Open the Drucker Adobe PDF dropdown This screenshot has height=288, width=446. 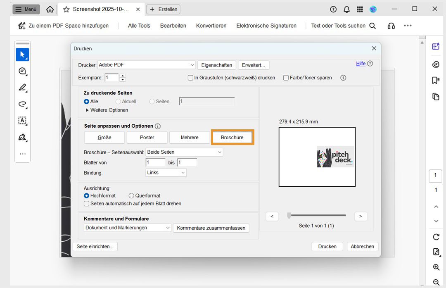(147, 65)
